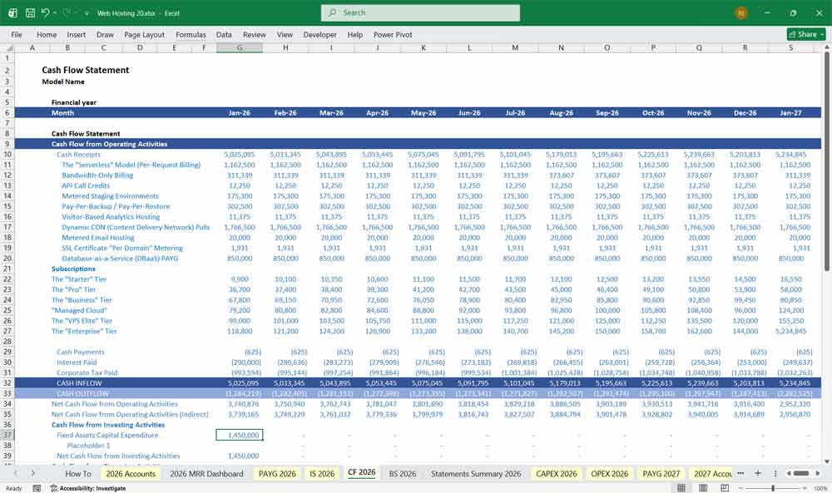Image resolution: width=832 pixels, height=493 pixels.
Task: Open Page Layout view from status bar
Action: point(703,487)
